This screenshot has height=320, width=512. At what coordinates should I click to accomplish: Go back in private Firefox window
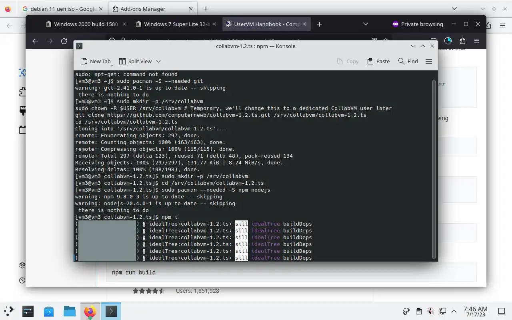[x=35, y=41]
